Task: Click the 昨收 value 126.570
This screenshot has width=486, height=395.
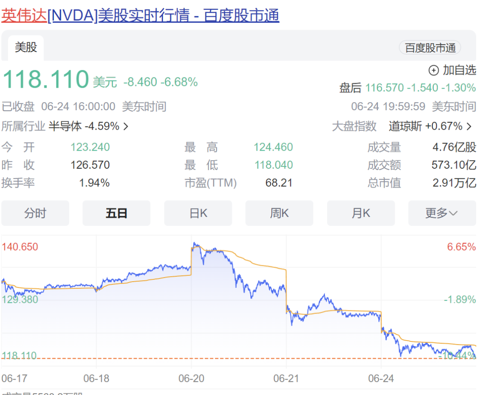Action: click(90, 165)
